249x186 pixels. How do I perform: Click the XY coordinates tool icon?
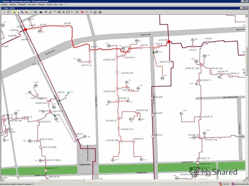(46, 12)
